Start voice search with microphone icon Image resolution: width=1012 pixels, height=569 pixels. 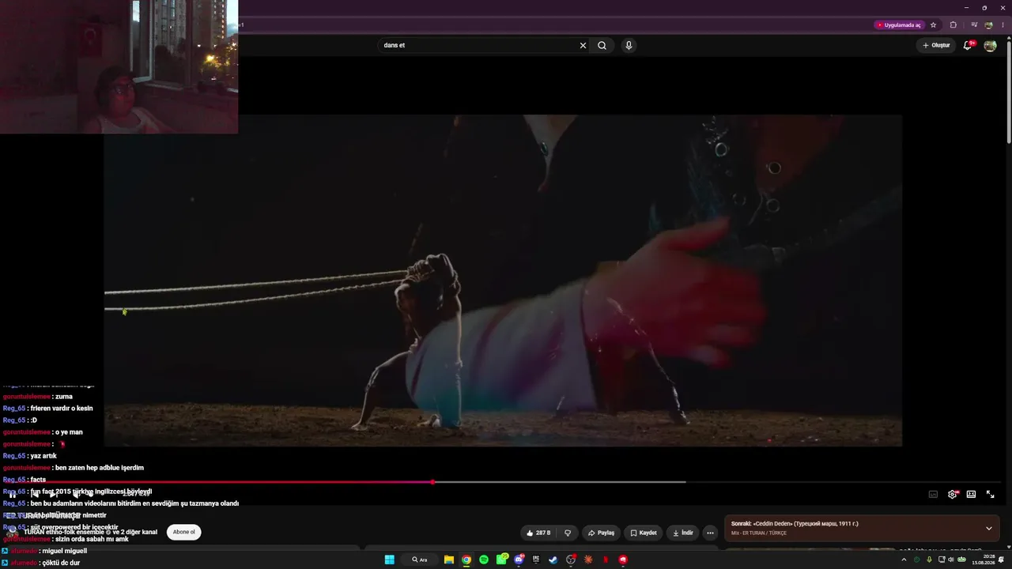coord(629,45)
